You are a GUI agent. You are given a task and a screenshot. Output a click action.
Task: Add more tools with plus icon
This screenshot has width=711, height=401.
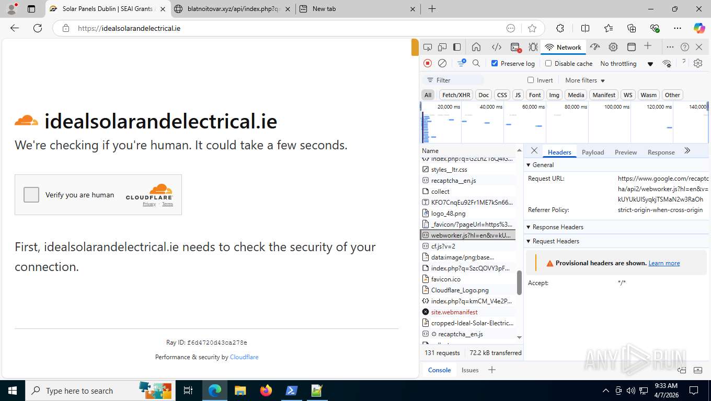[x=648, y=46]
